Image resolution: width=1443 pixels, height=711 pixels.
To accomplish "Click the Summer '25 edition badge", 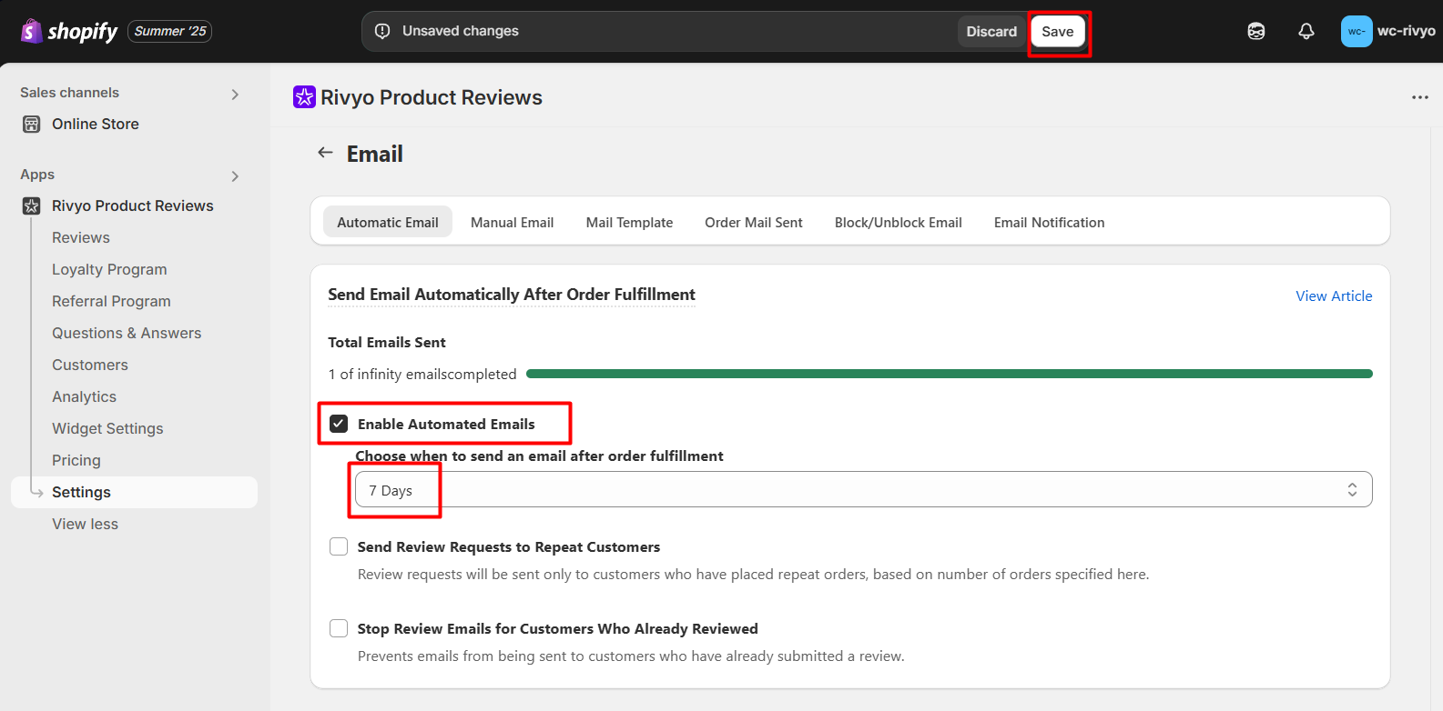I will (x=170, y=31).
